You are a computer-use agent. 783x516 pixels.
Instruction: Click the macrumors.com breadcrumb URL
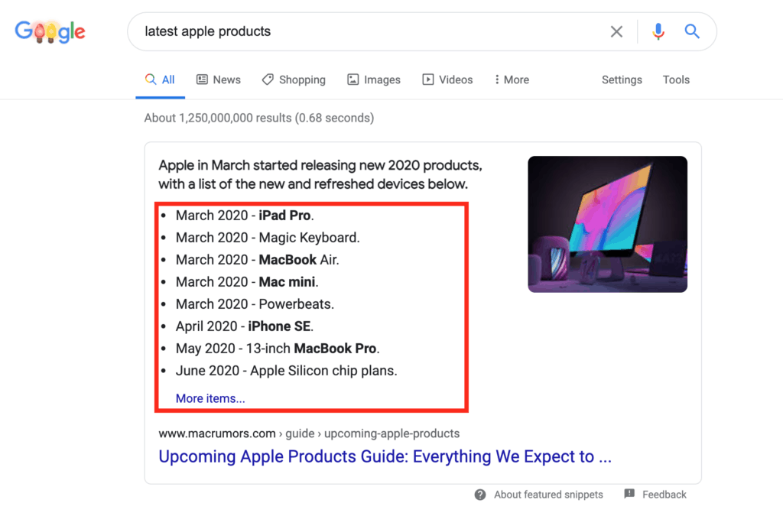pyautogui.click(x=309, y=433)
